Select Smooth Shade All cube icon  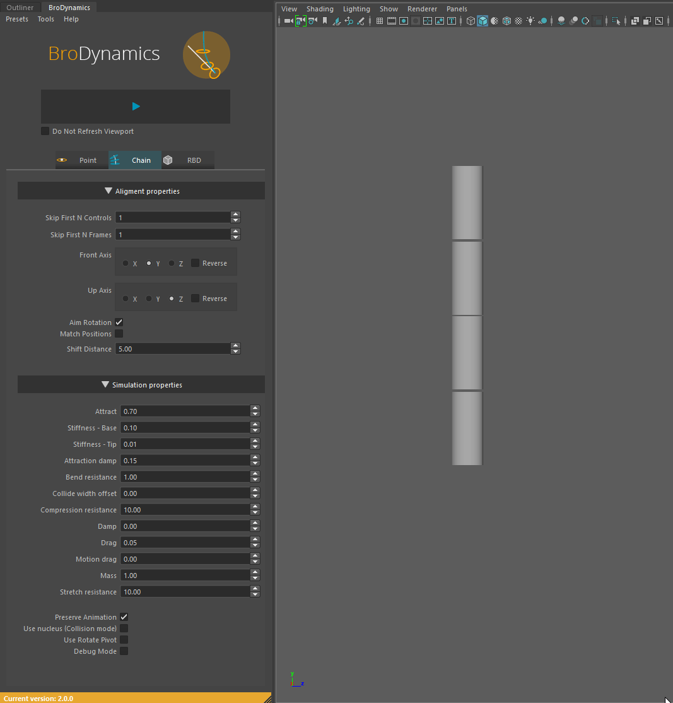(483, 21)
